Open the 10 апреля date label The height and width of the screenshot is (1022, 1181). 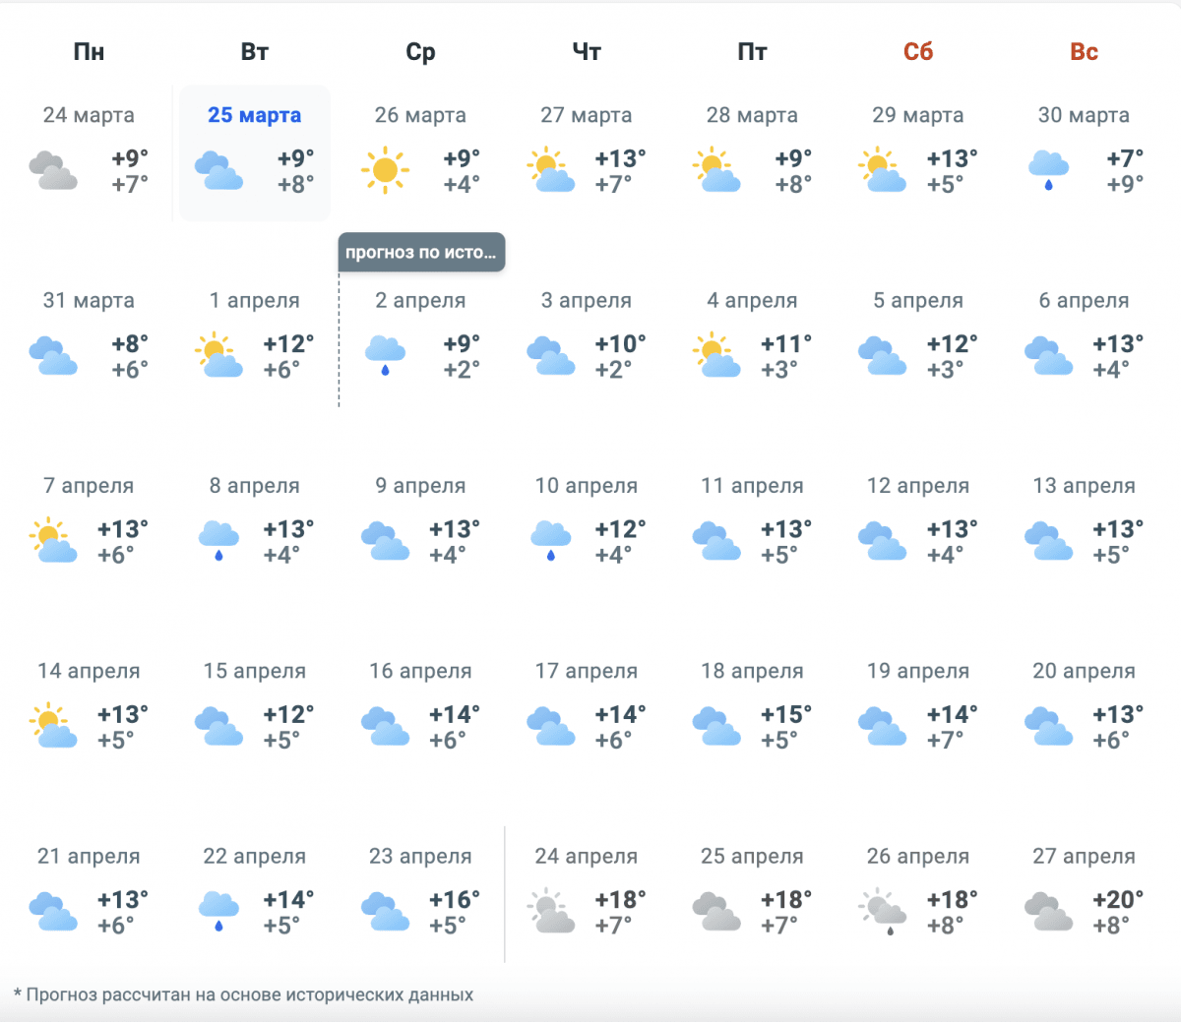pyautogui.click(x=586, y=486)
